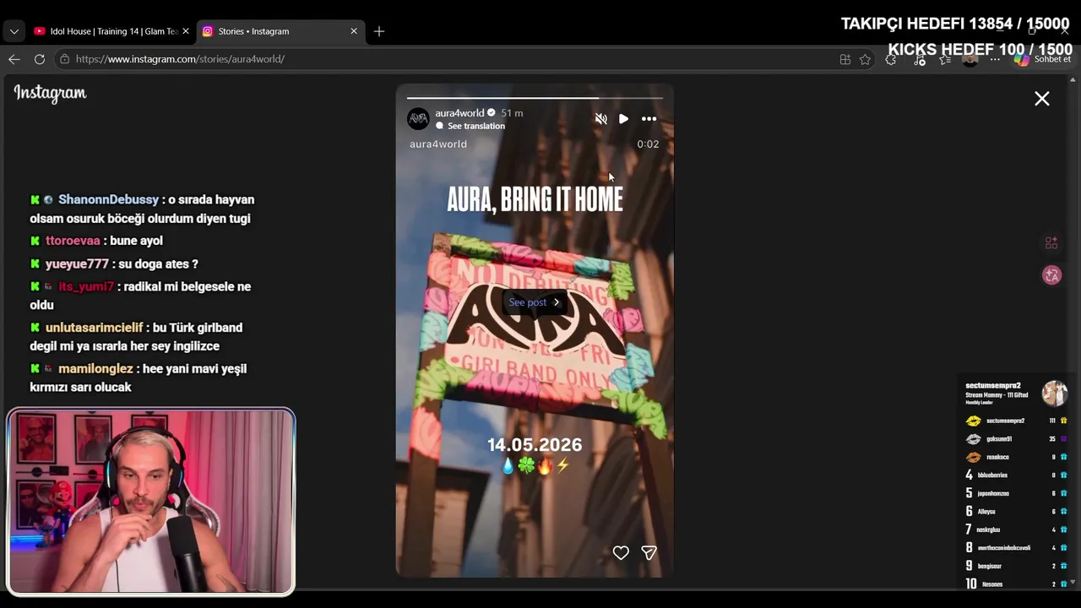Click the aura4world profile avatar
The width and height of the screenshot is (1081, 608).
tap(418, 119)
